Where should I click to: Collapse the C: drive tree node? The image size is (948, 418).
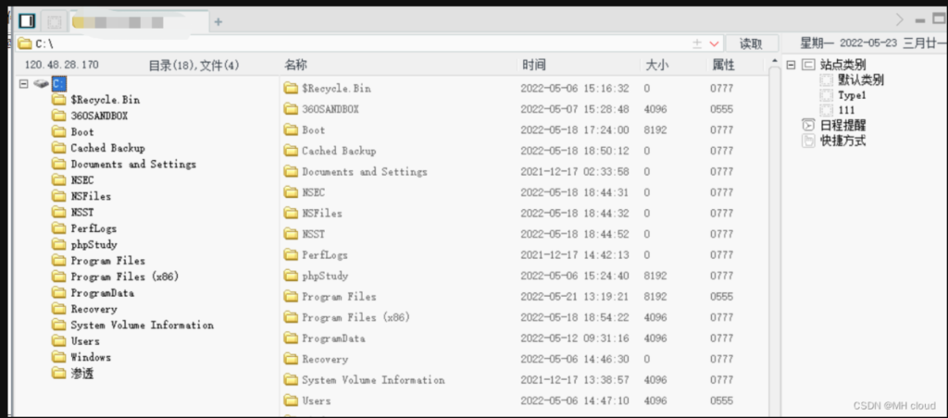(x=24, y=83)
